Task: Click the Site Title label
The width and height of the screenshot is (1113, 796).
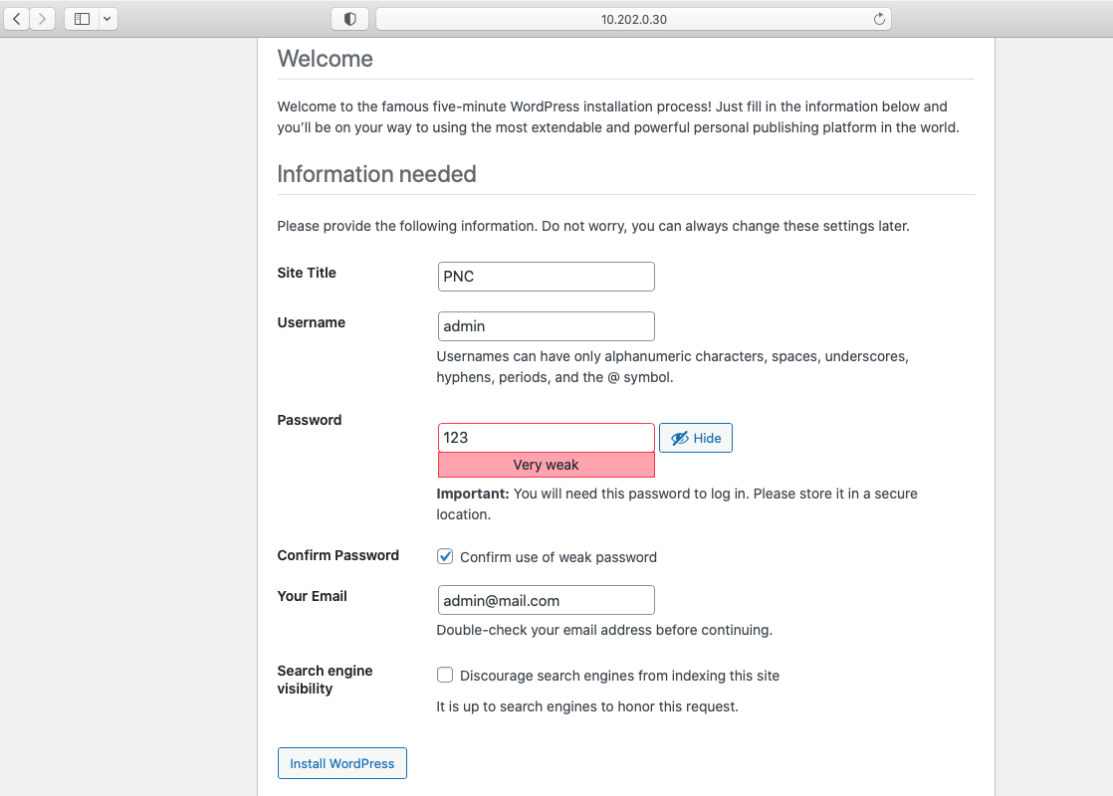Action: [307, 274]
